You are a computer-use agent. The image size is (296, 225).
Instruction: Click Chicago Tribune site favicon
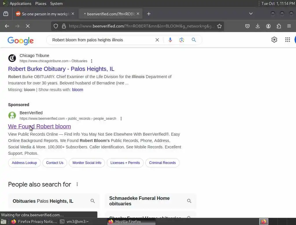click(x=12, y=58)
